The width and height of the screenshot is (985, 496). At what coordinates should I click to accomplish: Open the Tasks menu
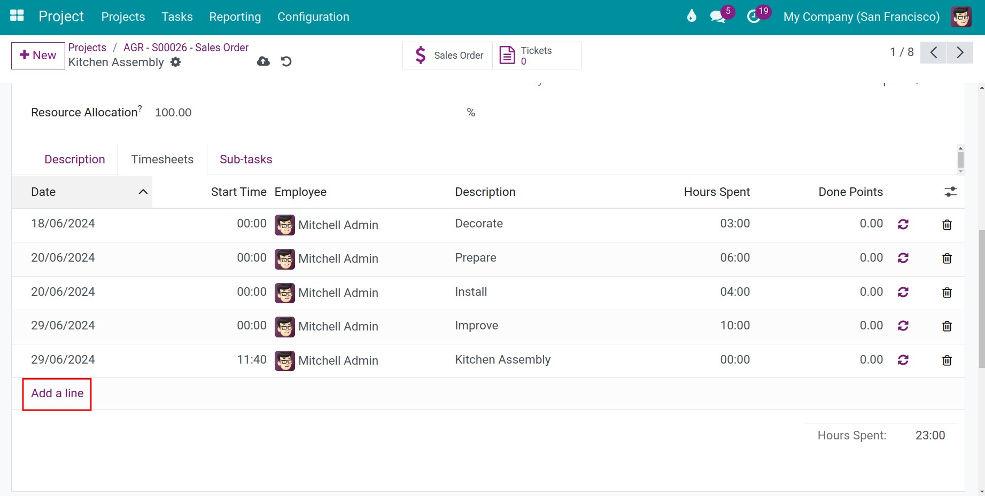[177, 17]
